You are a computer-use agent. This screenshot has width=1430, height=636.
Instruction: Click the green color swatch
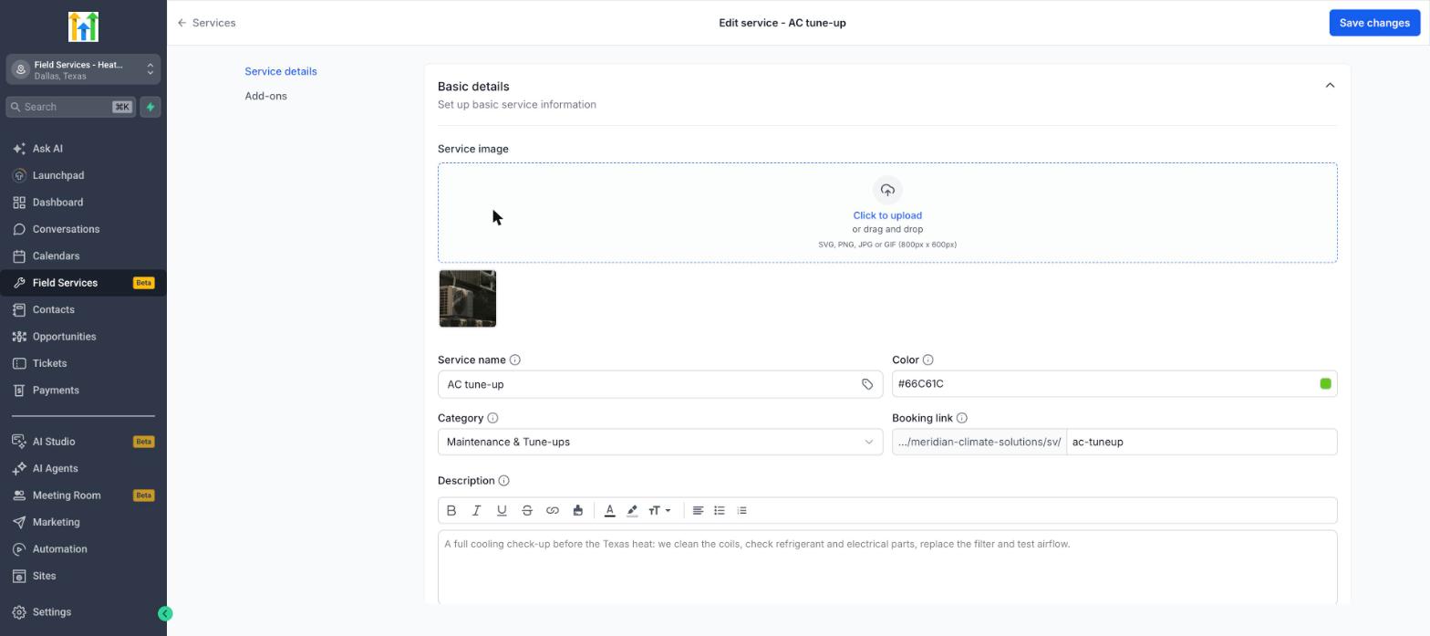[1325, 384]
